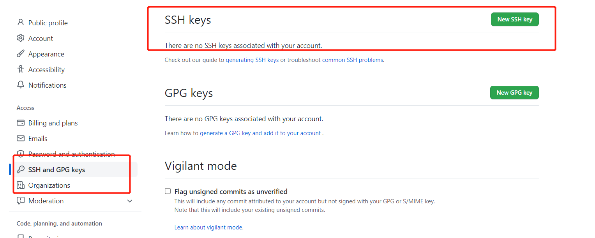Image resolution: width=595 pixels, height=238 pixels.
Task: Click the Organizations building icon
Action: pos(21,185)
